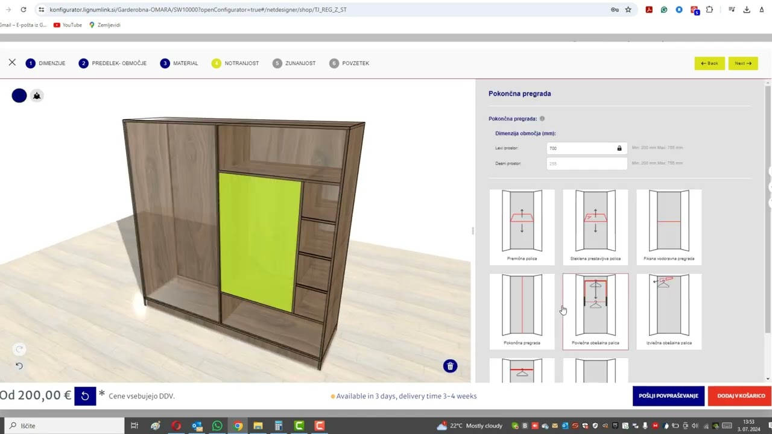The height and width of the screenshot is (434, 772).
Task: Click the side panel vertical scrollbar
Action: pos(768,209)
